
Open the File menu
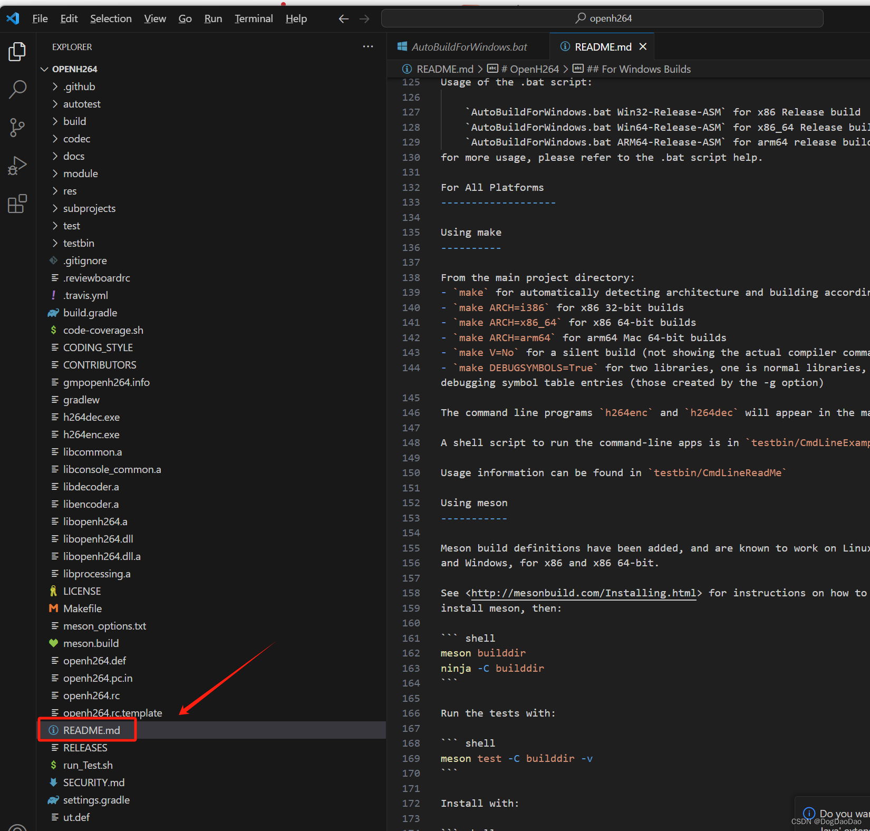(x=40, y=19)
